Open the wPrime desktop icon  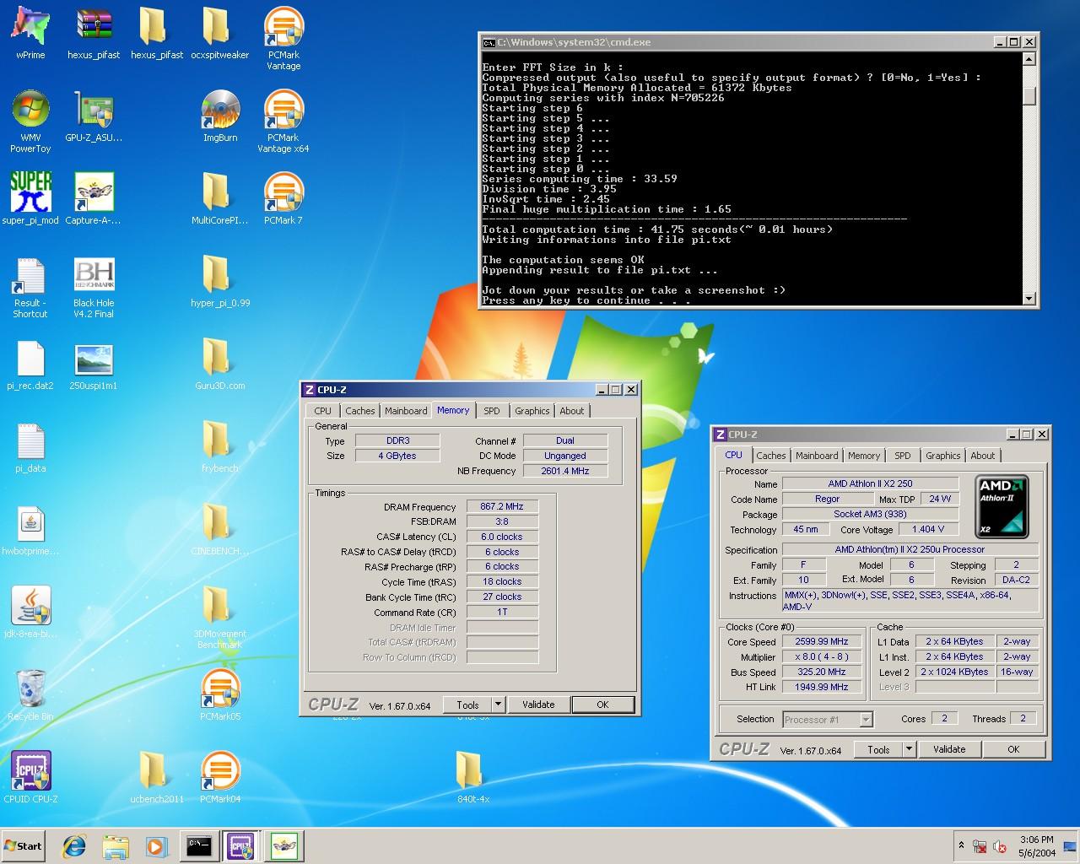click(30, 33)
